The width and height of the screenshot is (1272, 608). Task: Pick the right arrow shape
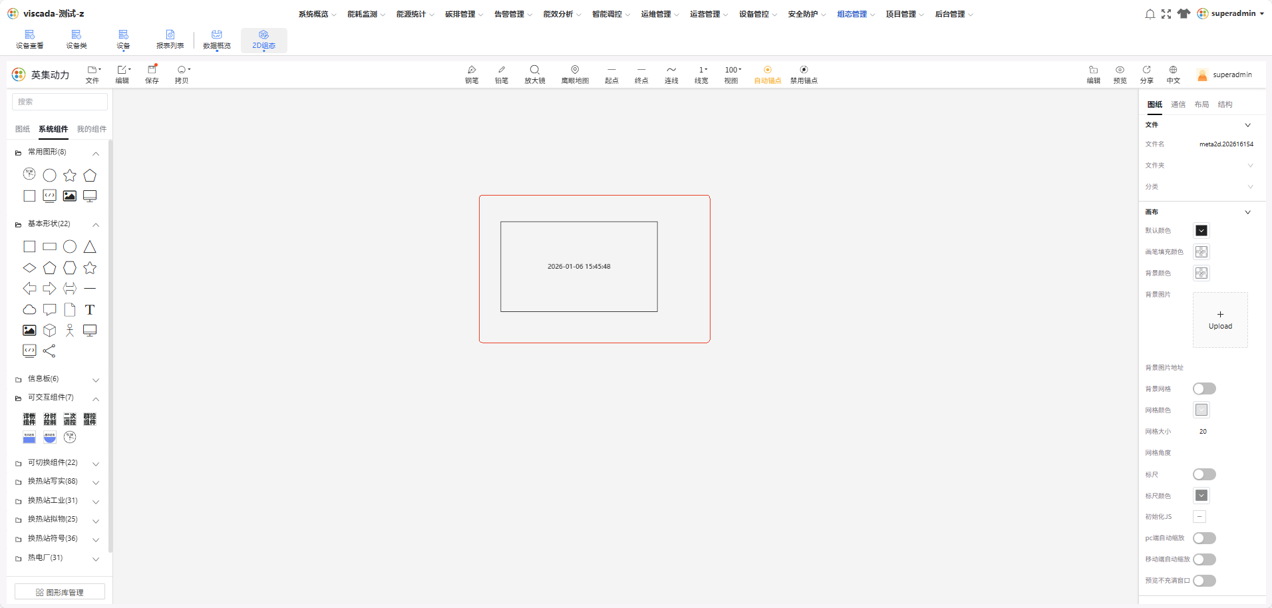(50, 289)
